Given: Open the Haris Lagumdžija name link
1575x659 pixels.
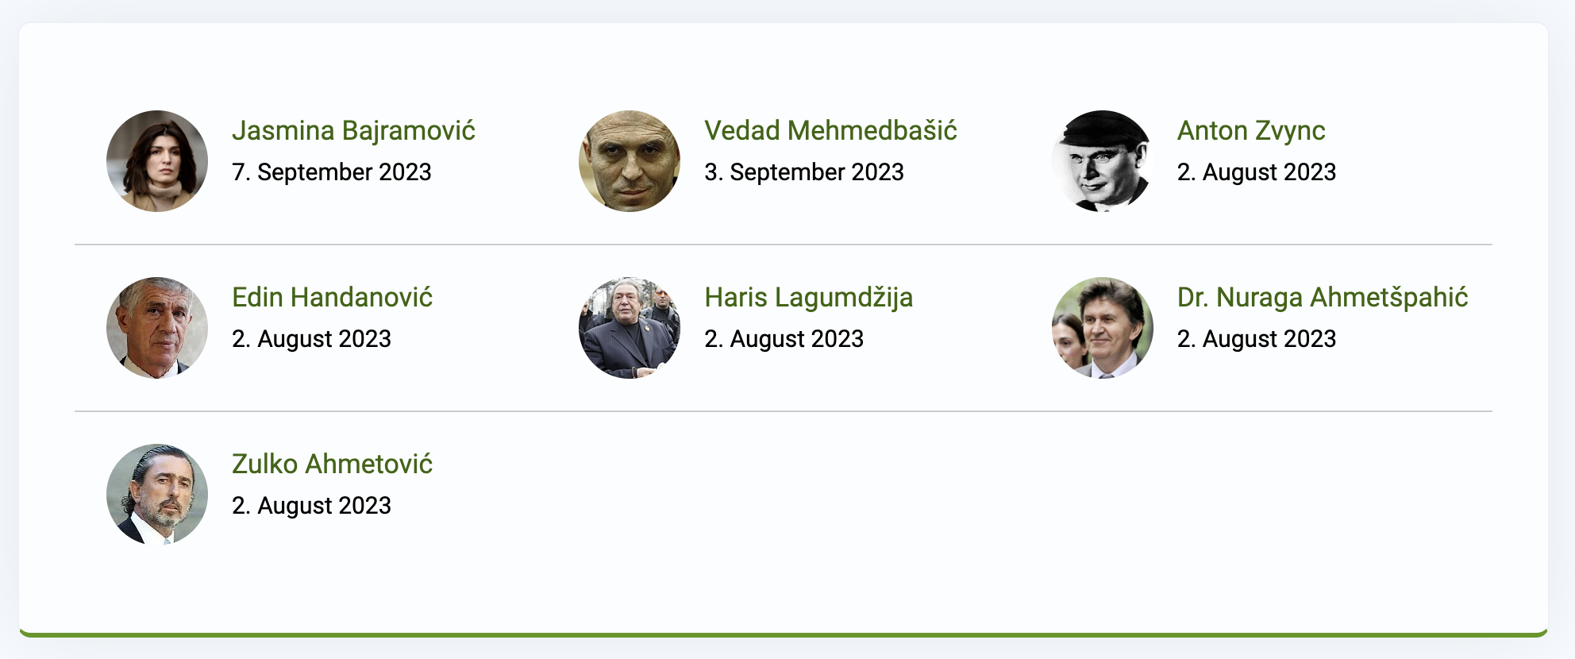Looking at the screenshot, I should coord(808,297).
